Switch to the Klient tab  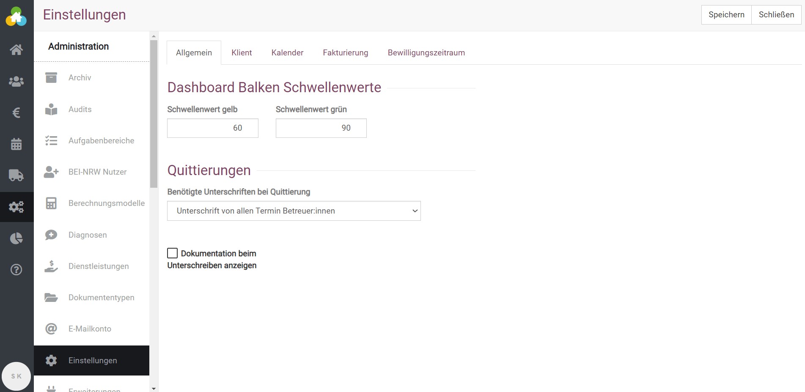tap(242, 53)
